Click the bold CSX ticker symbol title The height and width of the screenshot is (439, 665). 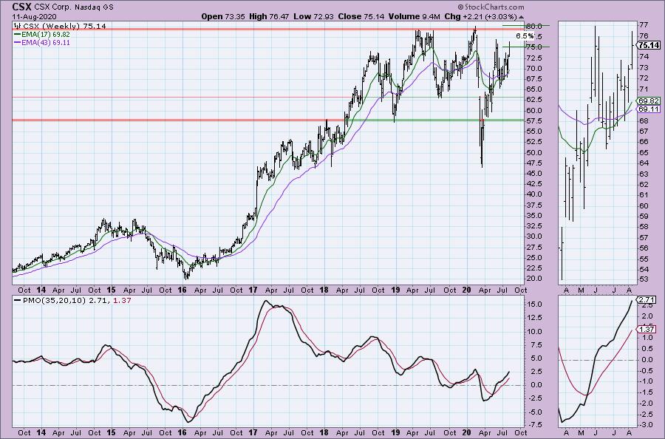[21, 7]
